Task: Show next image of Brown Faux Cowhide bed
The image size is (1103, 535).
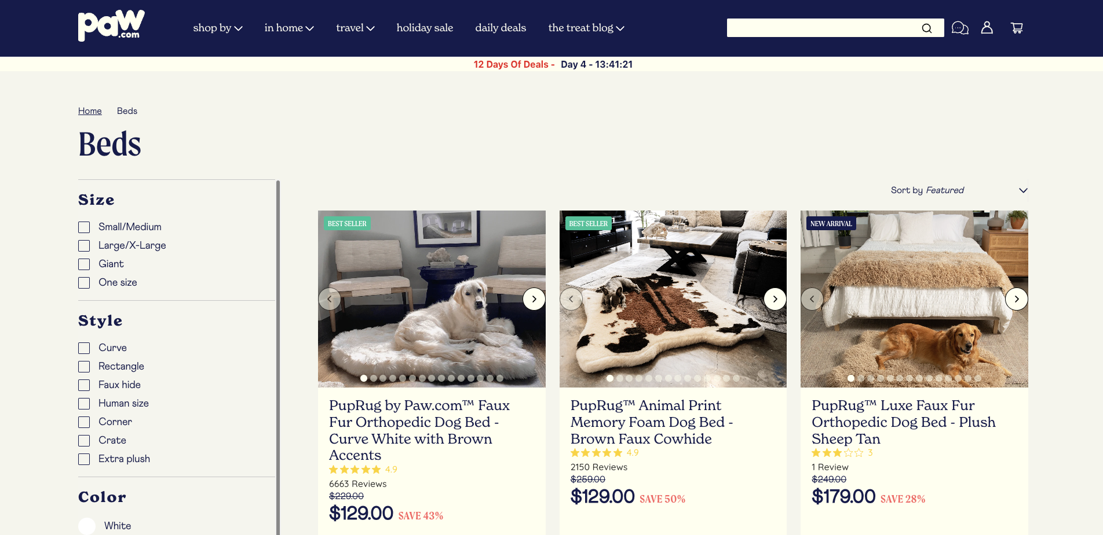Action: coord(775,299)
